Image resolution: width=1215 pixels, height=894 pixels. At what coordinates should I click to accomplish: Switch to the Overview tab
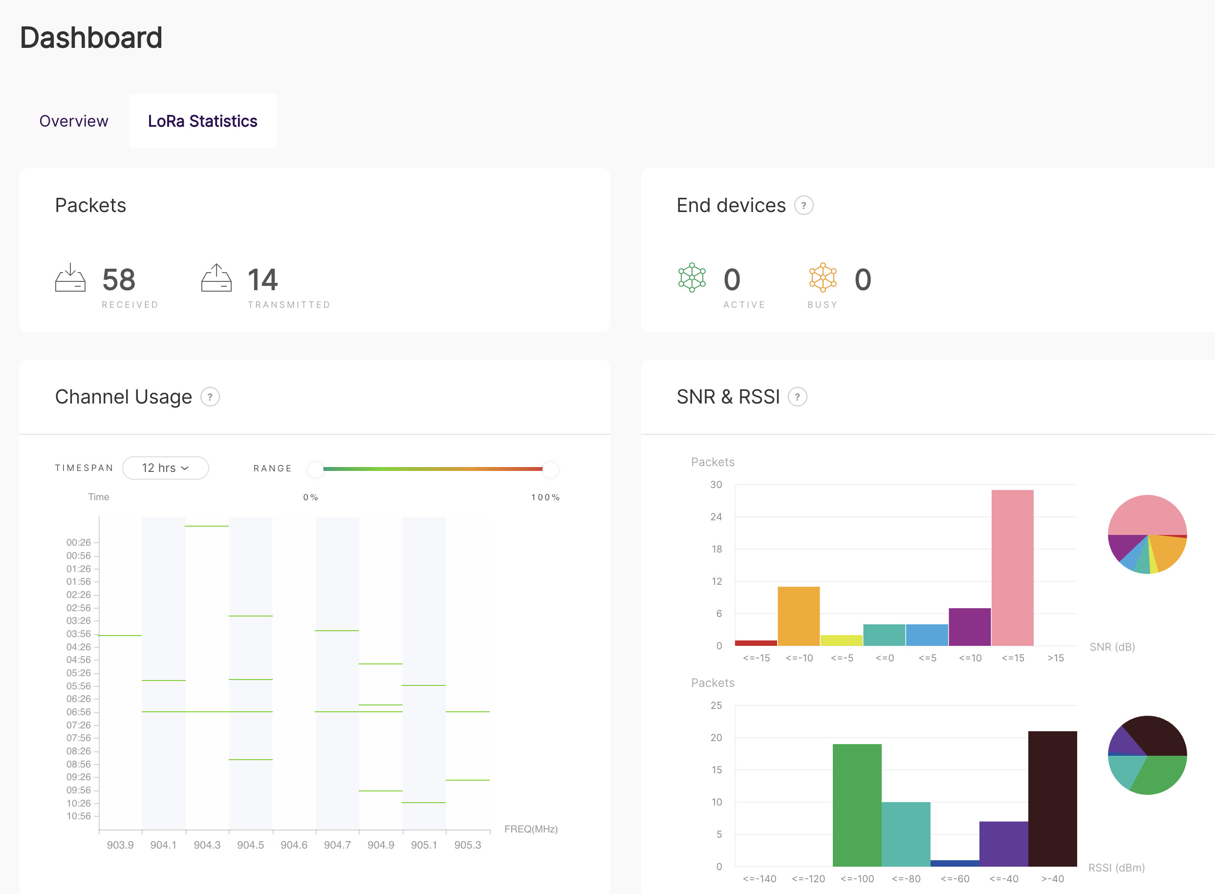click(74, 121)
